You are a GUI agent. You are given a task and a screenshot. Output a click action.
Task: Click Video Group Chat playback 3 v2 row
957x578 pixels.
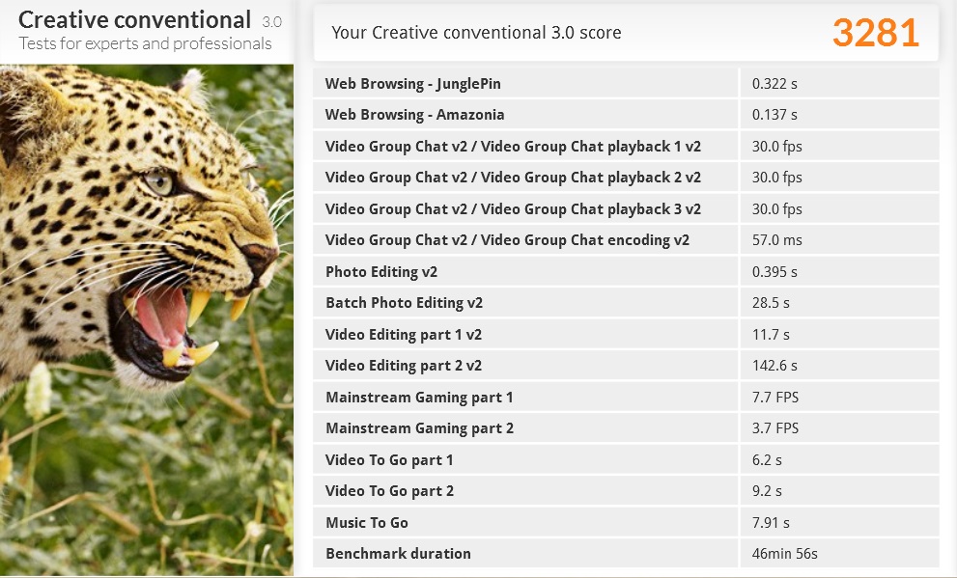pos(513,209)
